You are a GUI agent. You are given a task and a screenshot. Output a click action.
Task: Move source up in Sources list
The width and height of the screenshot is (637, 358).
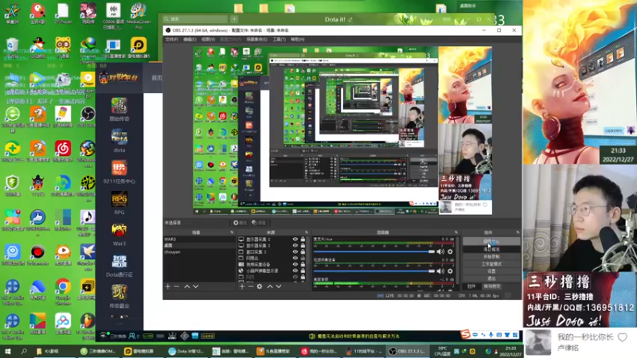270,286
